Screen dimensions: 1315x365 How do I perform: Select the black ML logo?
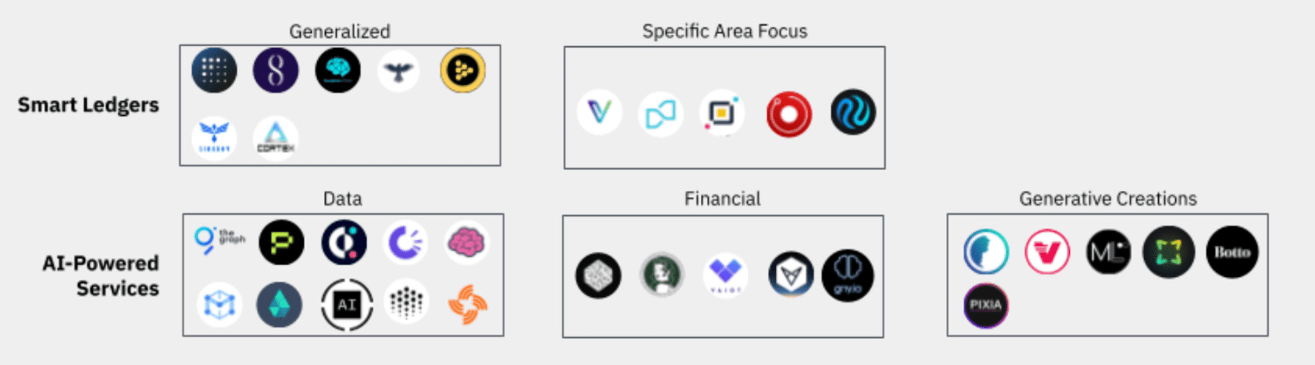point(1108,252)
